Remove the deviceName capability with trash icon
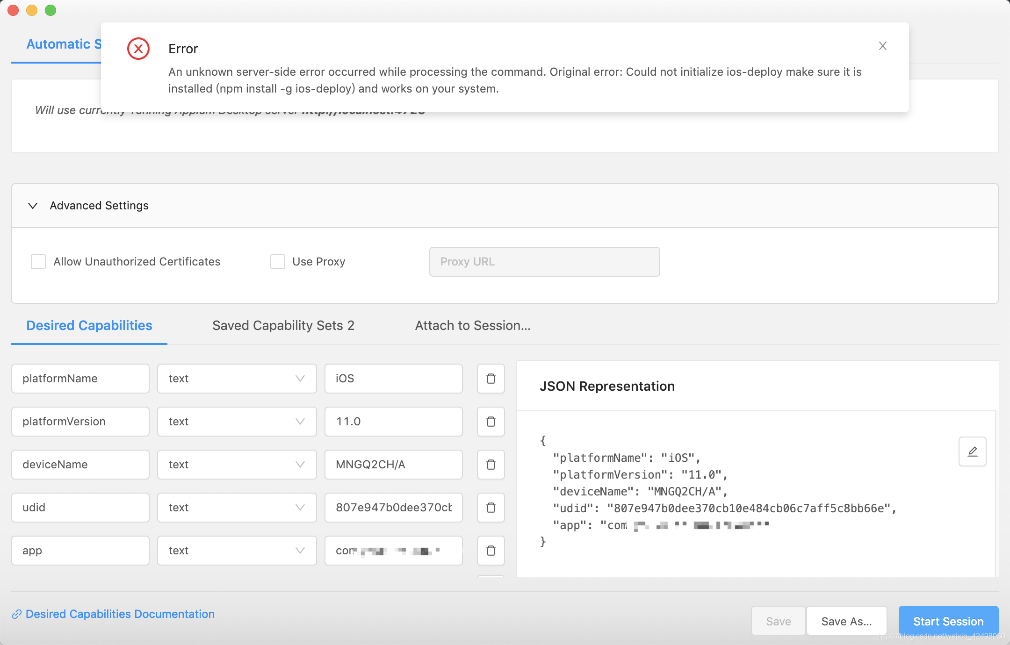The image size is (1010, 645). click(x=491, y=465)
